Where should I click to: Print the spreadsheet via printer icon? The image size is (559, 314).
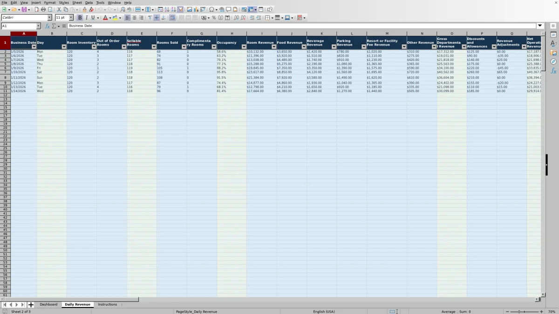43,9
